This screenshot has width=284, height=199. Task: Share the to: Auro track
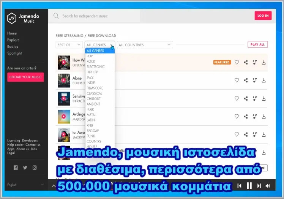click(246, 134)
